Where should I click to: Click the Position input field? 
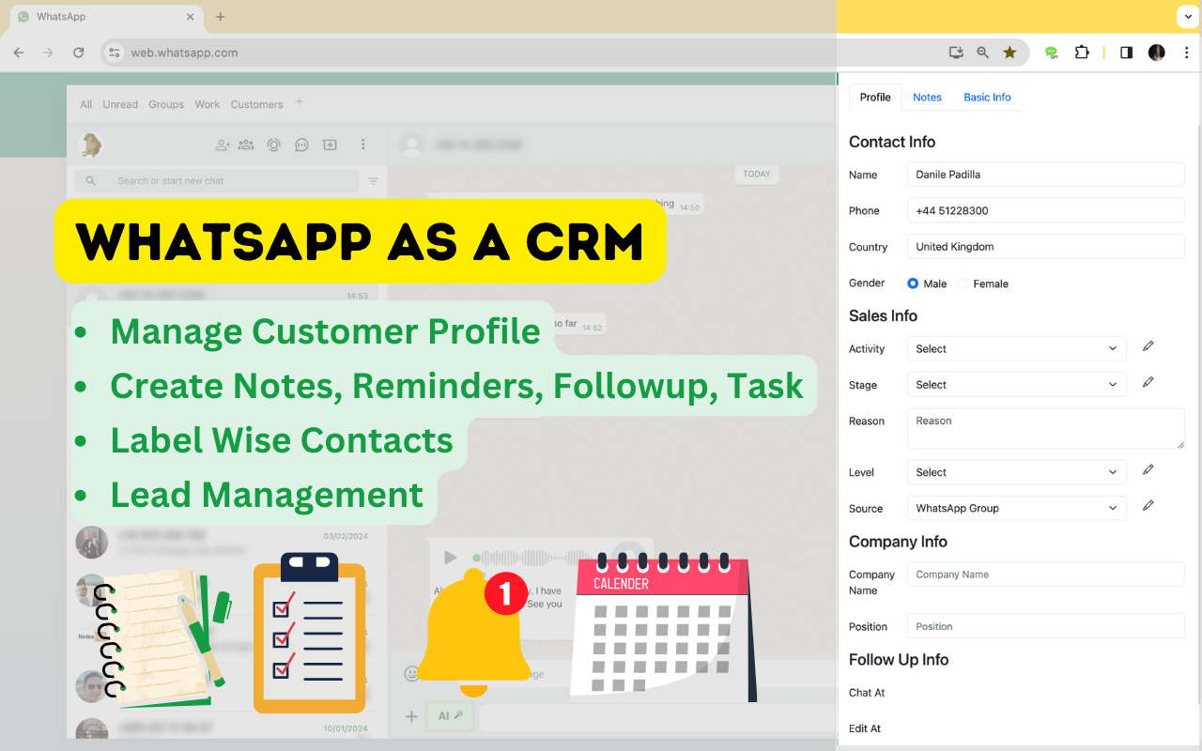click(1046, 626)
